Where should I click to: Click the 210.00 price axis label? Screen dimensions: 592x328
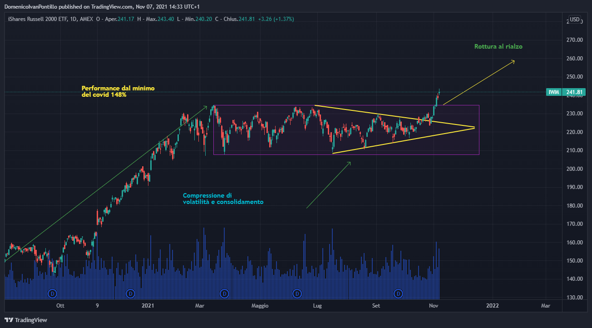(x=574, y=150)
